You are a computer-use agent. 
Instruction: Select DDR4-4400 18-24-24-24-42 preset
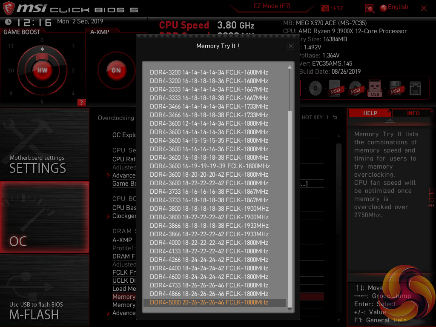point(209,268)
